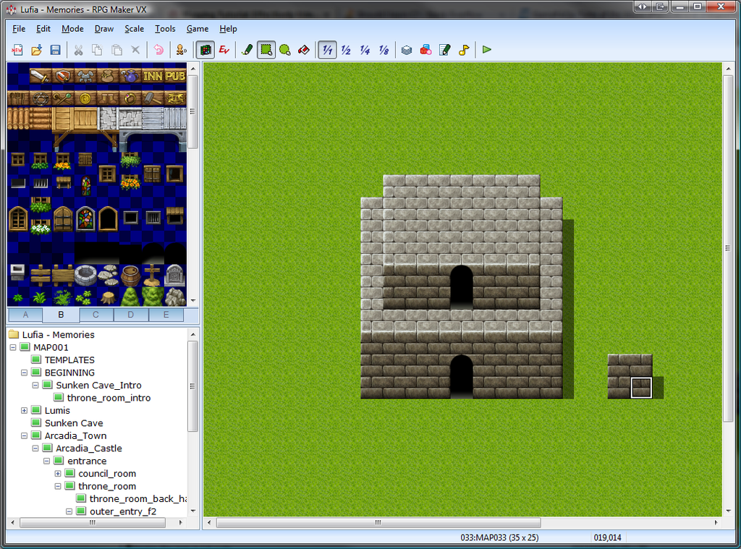Open the Scale menu
Image resolution: width=741 pixels, height=549 pixels.
(x=134, y=29)
